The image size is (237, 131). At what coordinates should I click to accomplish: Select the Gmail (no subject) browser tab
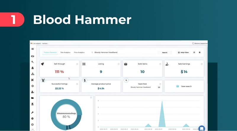[x=40, y=43]
